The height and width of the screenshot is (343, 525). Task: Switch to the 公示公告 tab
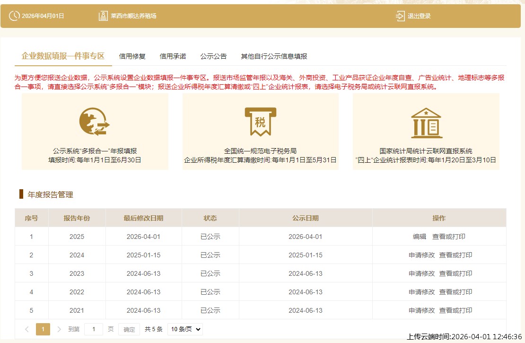point(212,56)
